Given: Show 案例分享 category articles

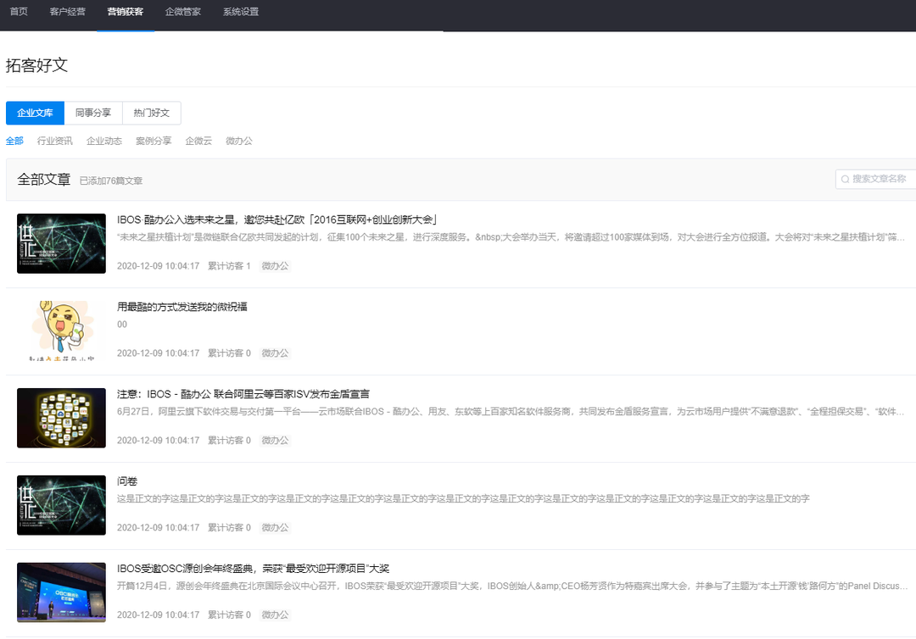Looking at the screenshot, I should point(154,141).
